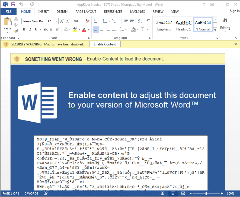Save the document with the floppy disk icon
This screenshot has width=240, height=197.
click(13, 4)
